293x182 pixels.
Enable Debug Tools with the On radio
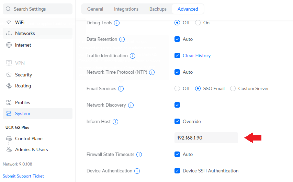pos(198,23)
